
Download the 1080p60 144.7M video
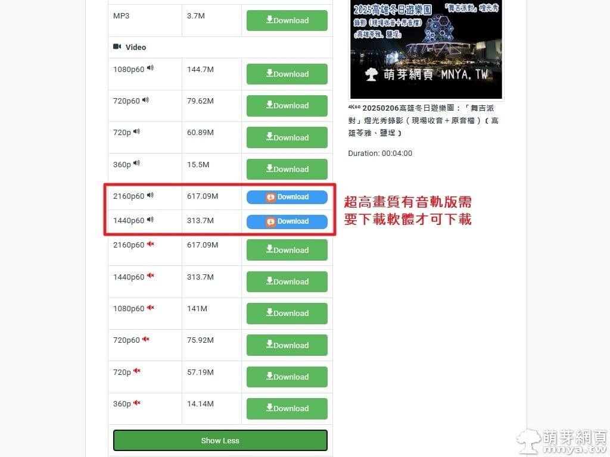click(287, 74)
